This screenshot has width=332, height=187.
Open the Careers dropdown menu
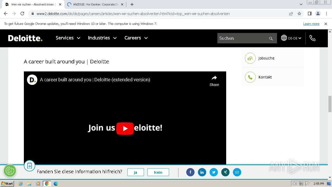pyautogui.click(x=136, y=38)
